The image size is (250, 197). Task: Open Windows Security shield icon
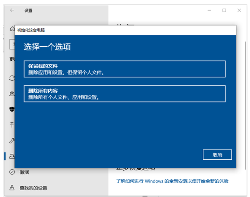pyautogui.click(x=12, y=110)
